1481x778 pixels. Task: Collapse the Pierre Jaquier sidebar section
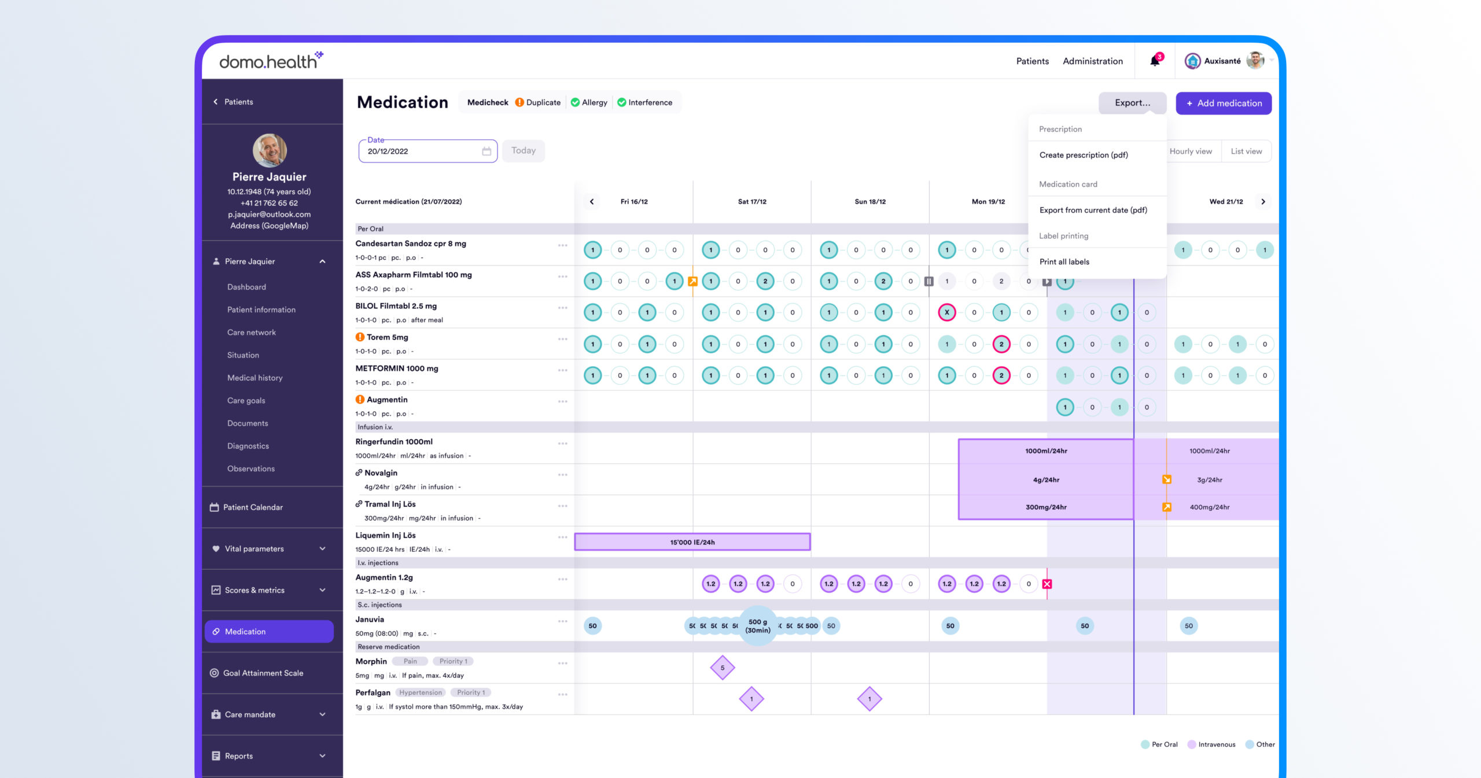(322, 261)
